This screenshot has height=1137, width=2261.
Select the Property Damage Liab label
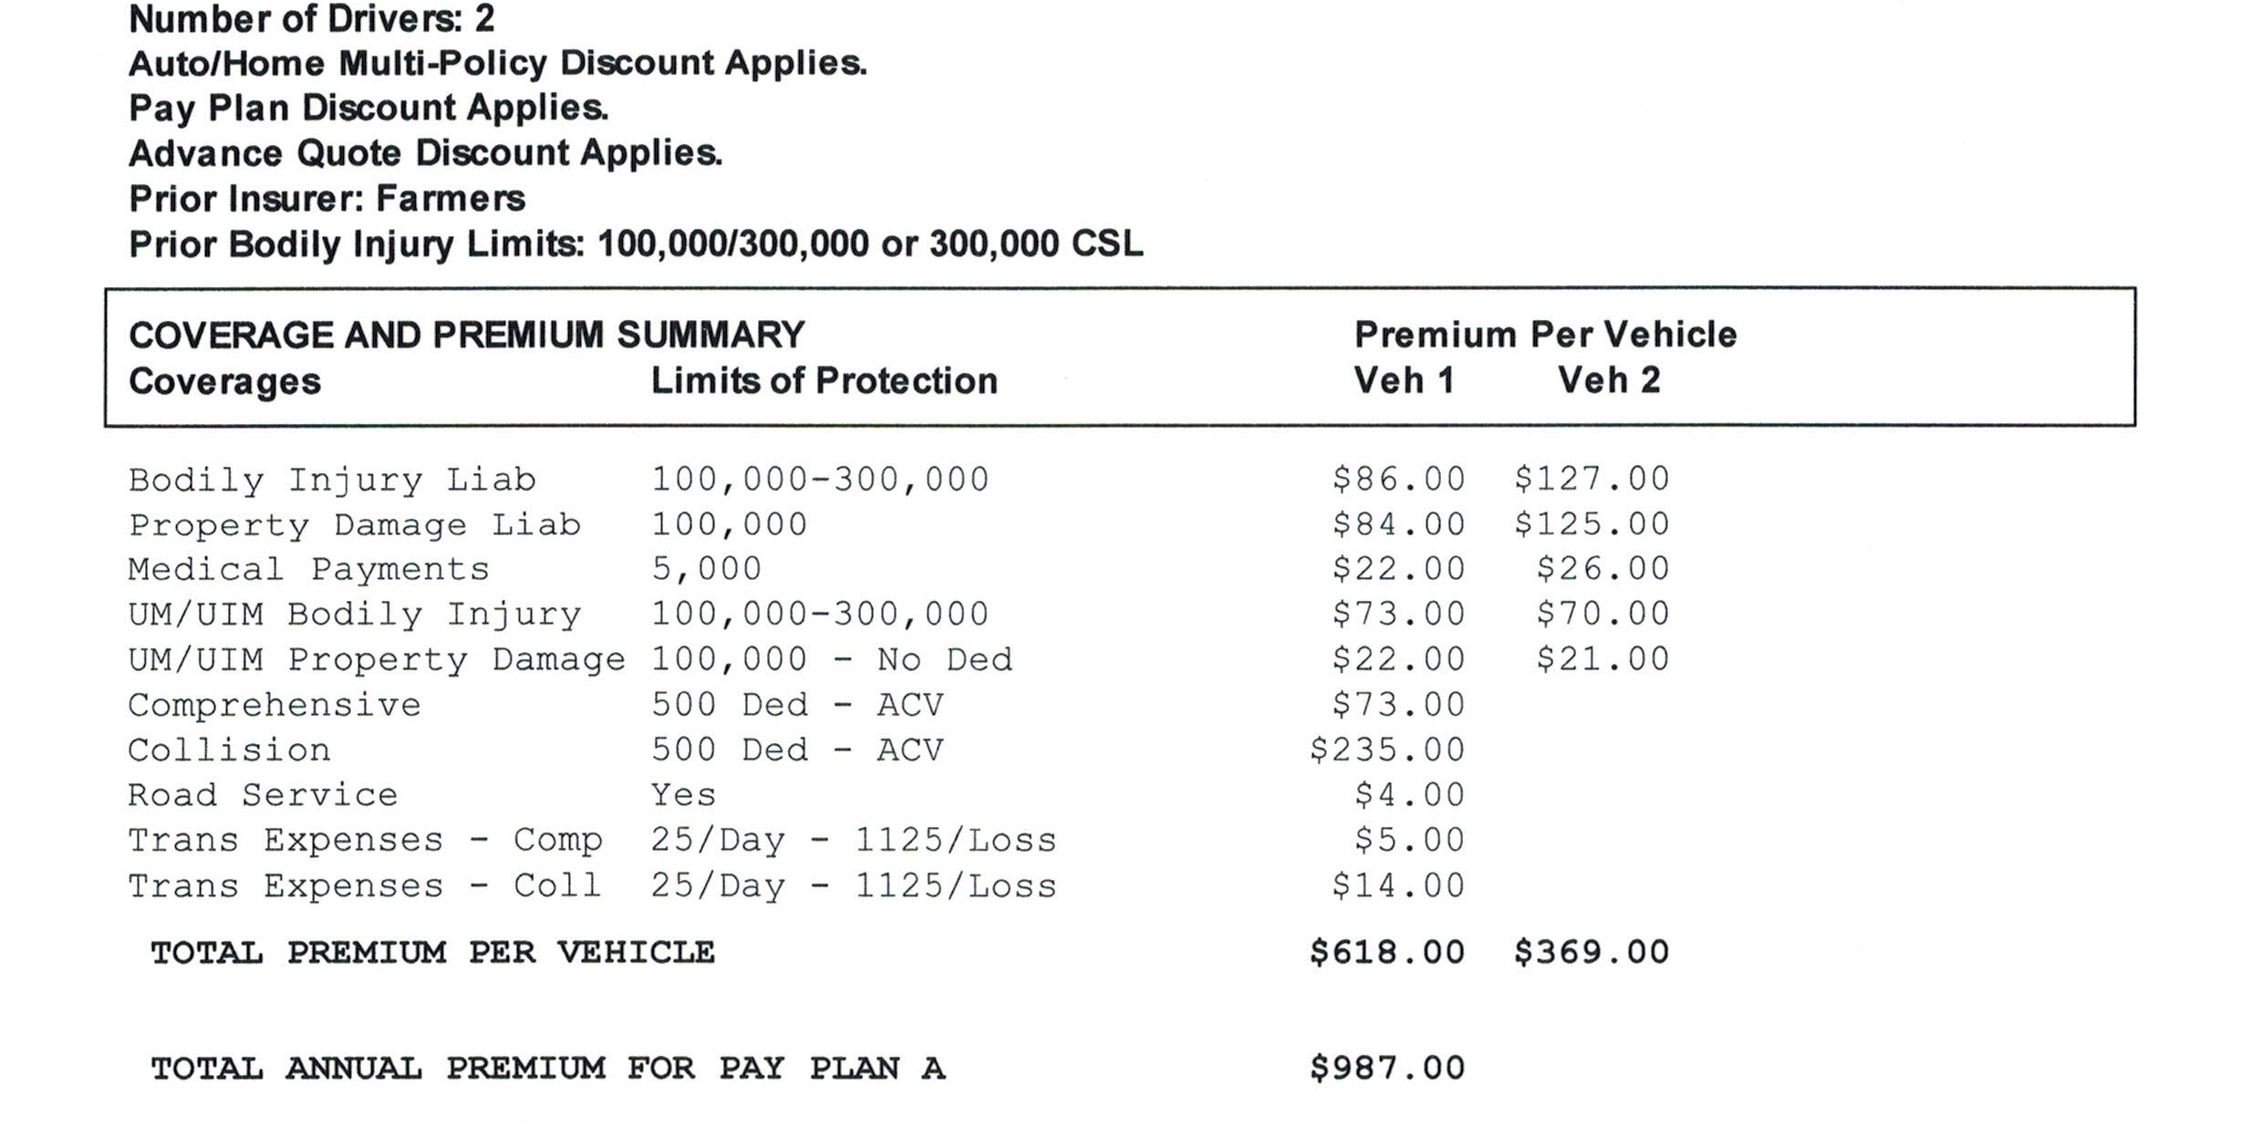[x=354, y=525]
